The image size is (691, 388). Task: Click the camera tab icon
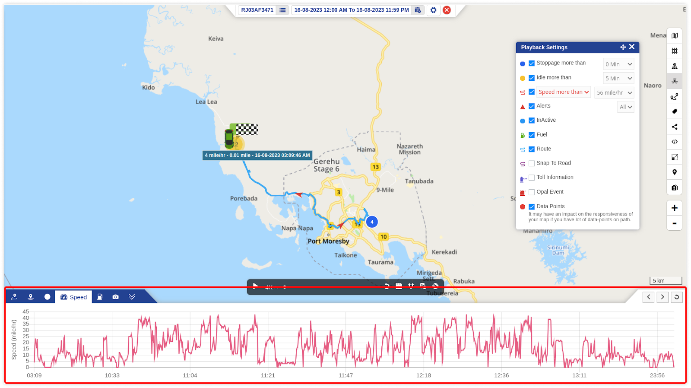(x=115, y=297)
